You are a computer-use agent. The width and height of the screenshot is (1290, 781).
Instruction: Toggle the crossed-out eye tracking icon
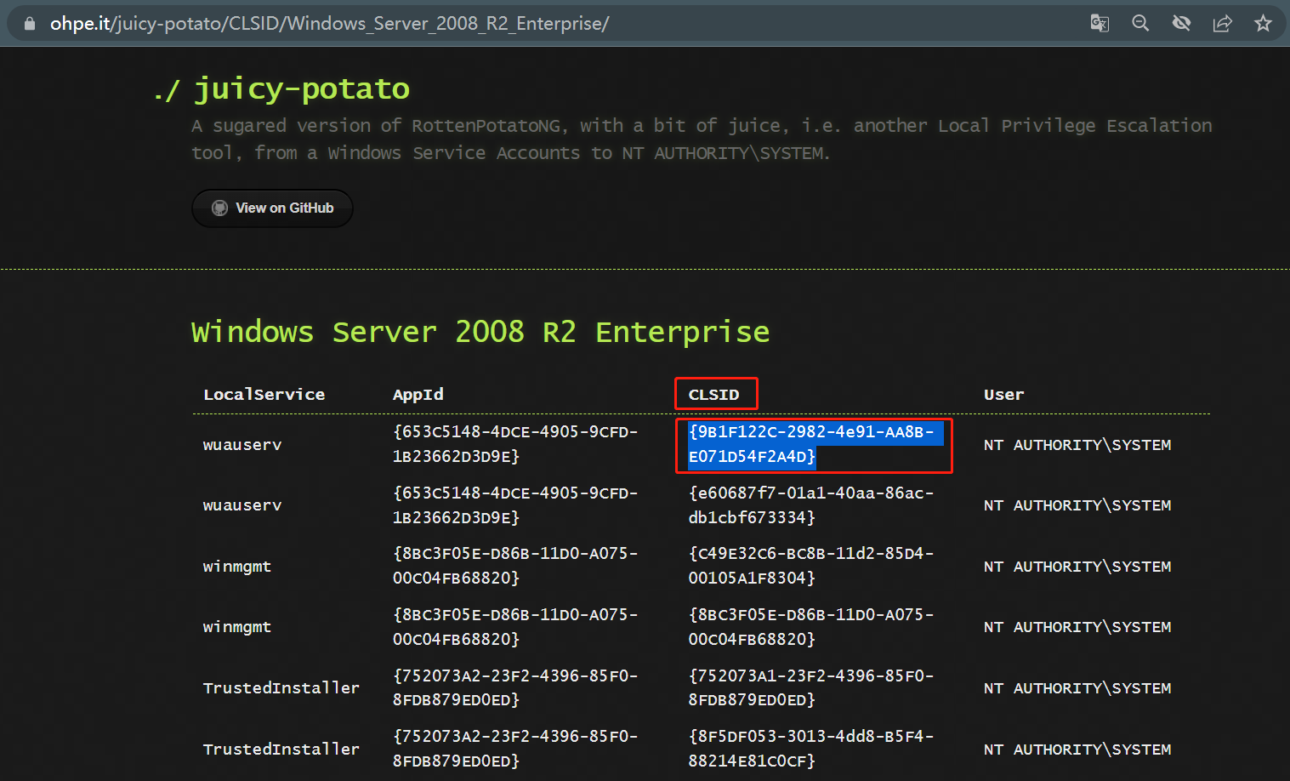point(1181,24)
